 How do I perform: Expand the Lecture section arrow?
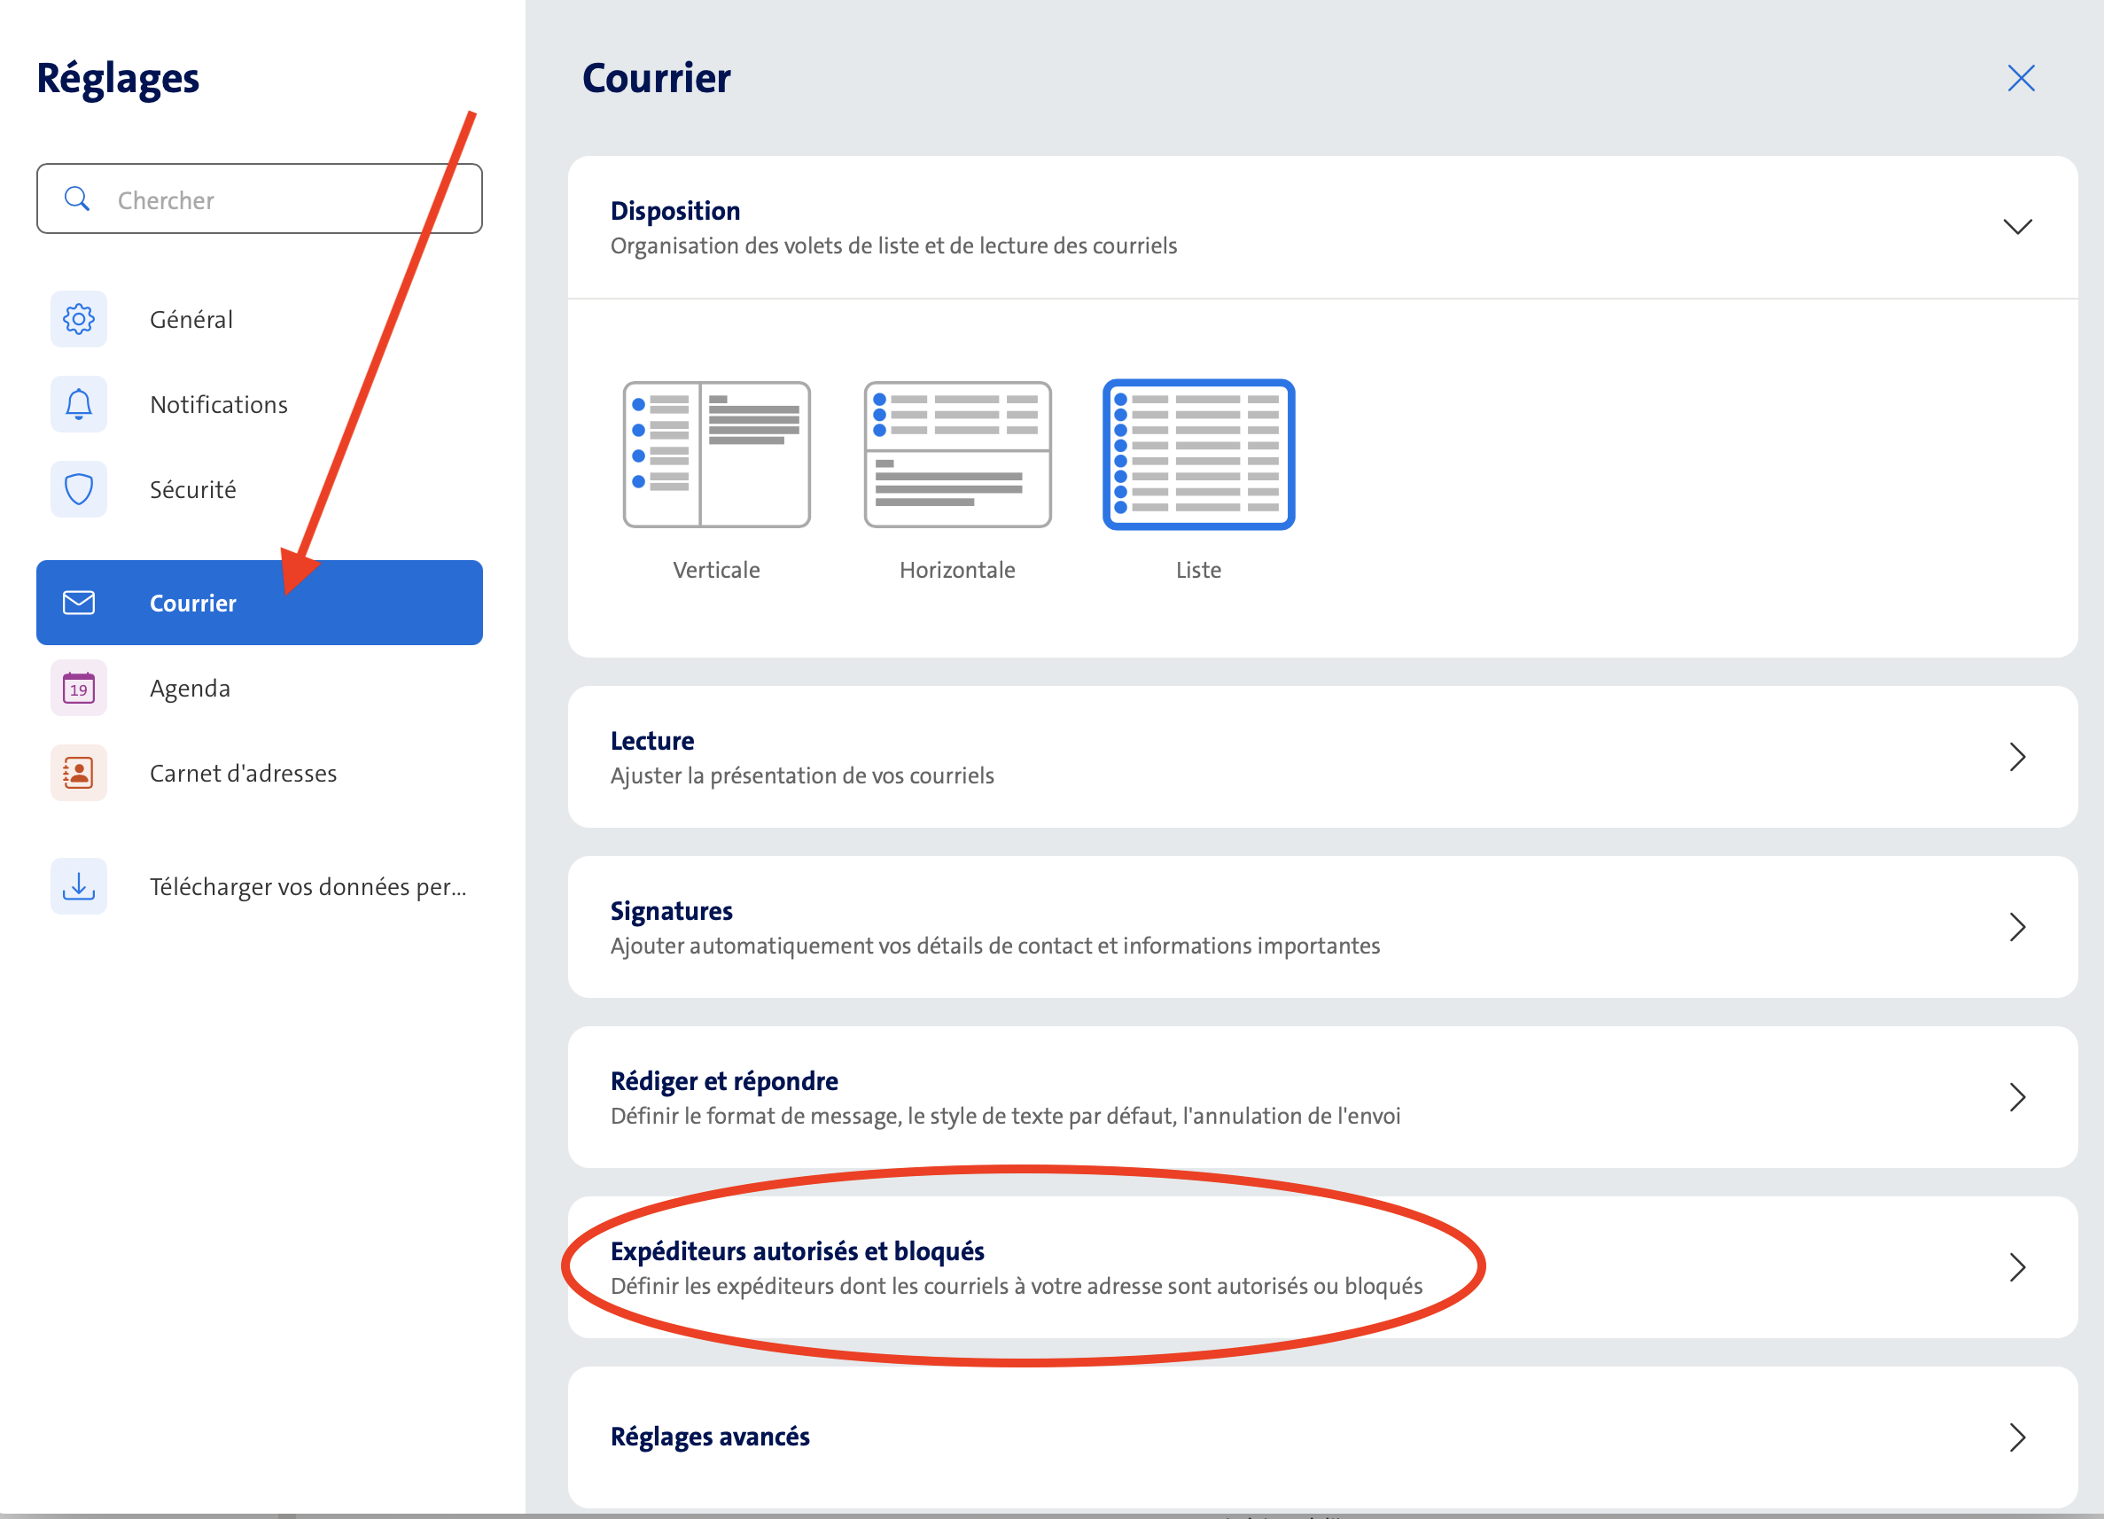tap(2017, 757)
